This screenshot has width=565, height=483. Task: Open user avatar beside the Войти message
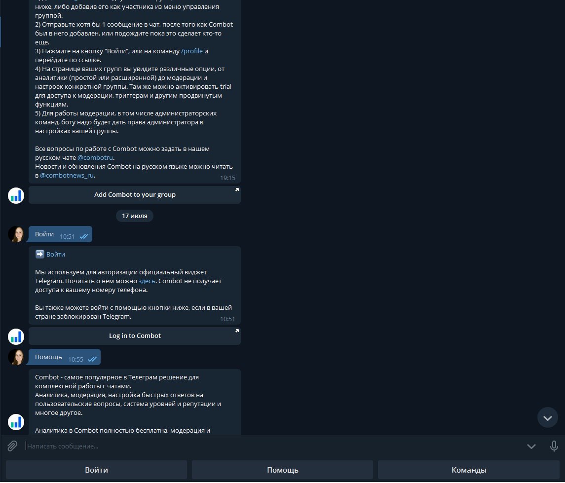point(16,234)
